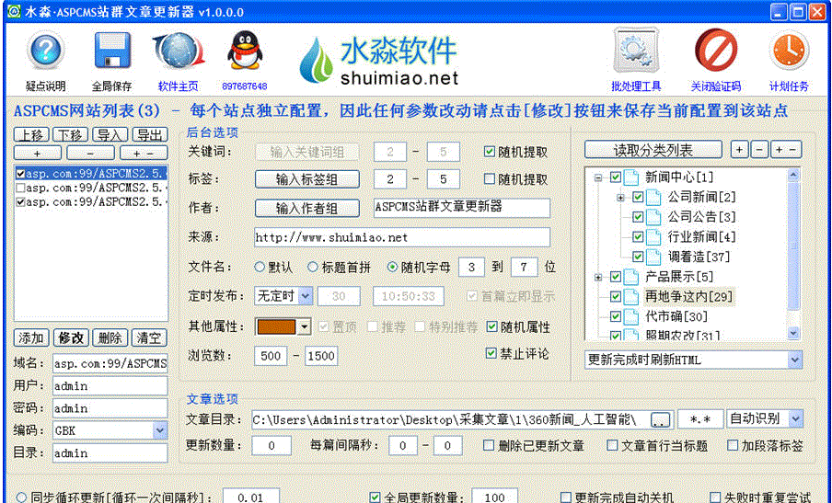Enable 更新完成自动关机 checkbox
832x503 pixels.
click(x=566, y=497)
